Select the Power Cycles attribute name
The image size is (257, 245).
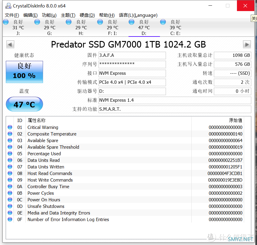coord(41,193)
